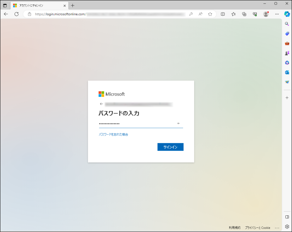Click the sidebar Search icon
This screenshot has height=232, width=292.
287,24
